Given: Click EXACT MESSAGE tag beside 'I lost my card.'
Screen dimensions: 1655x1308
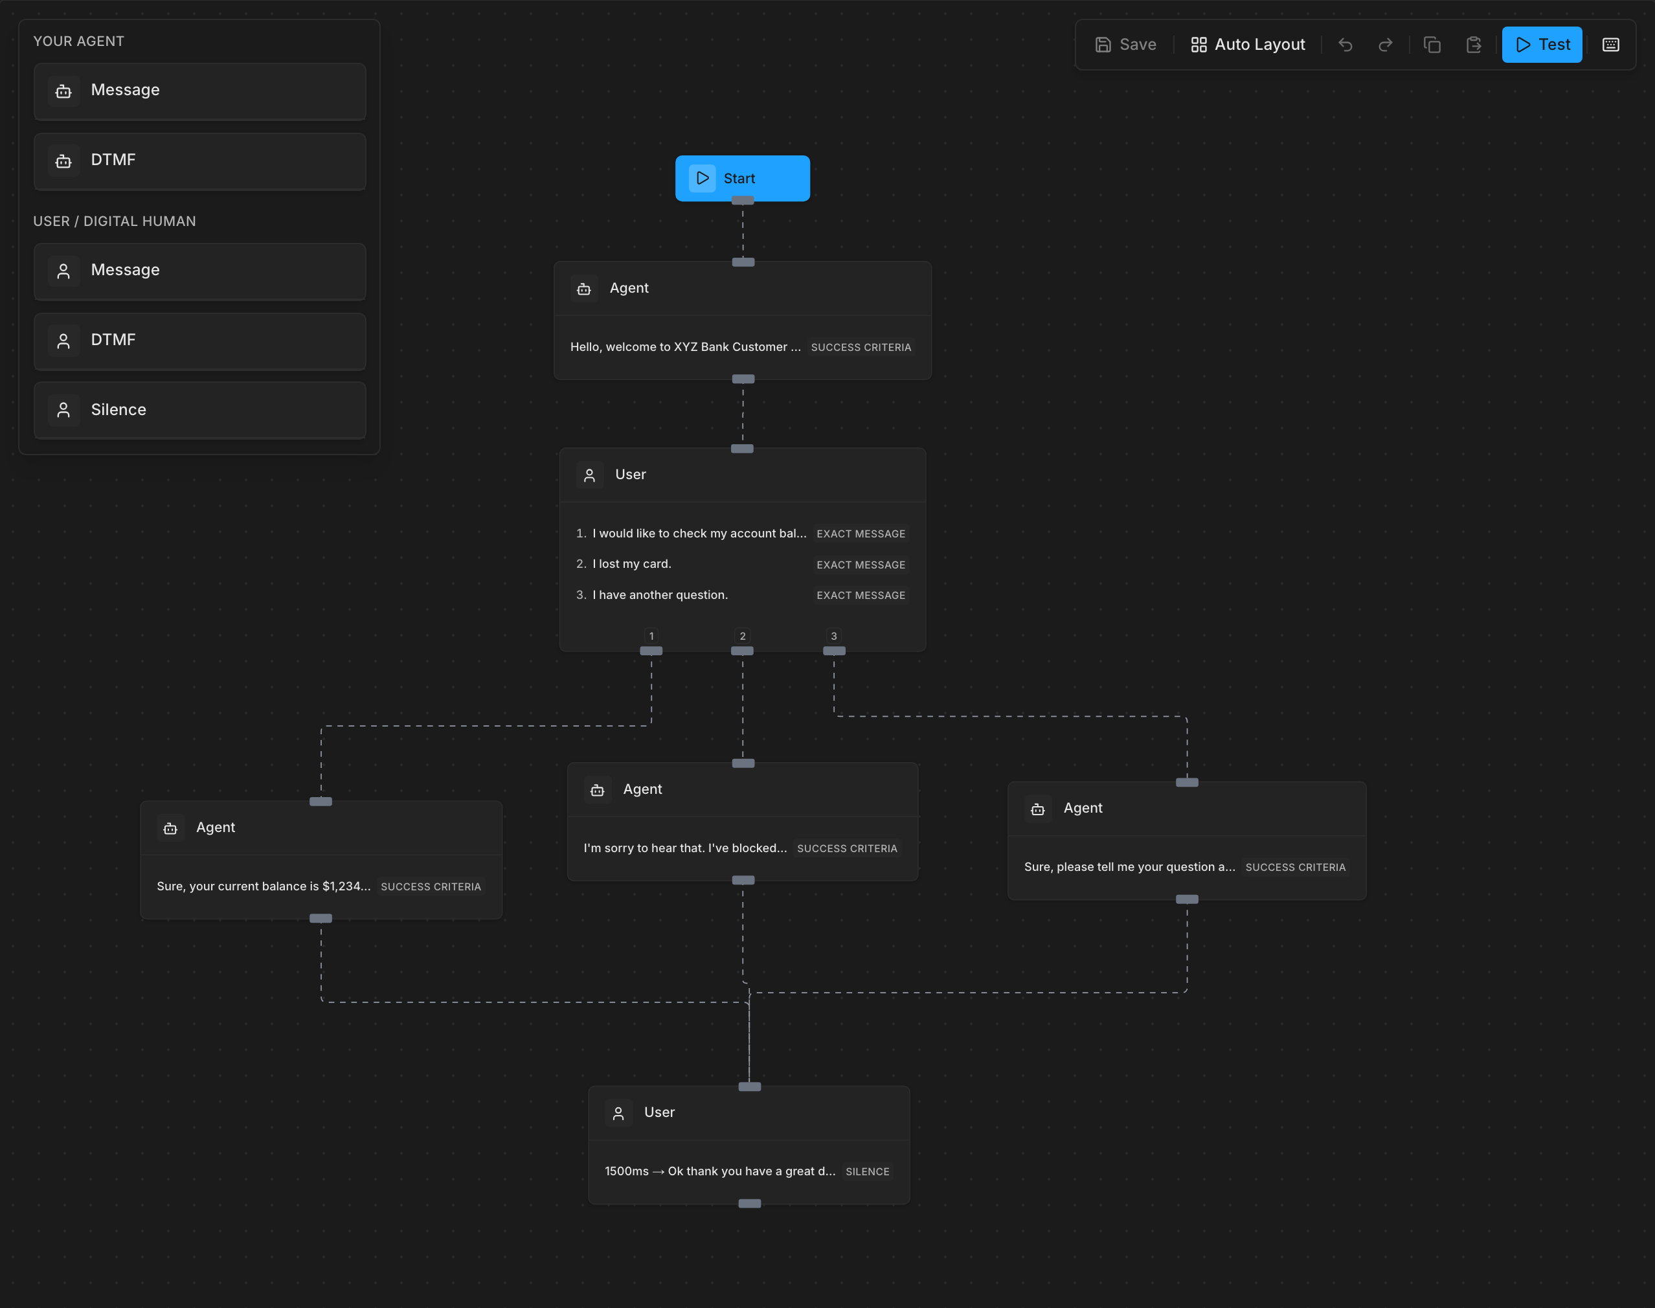Looking at the screenshot, I should (x=861, y=565).
